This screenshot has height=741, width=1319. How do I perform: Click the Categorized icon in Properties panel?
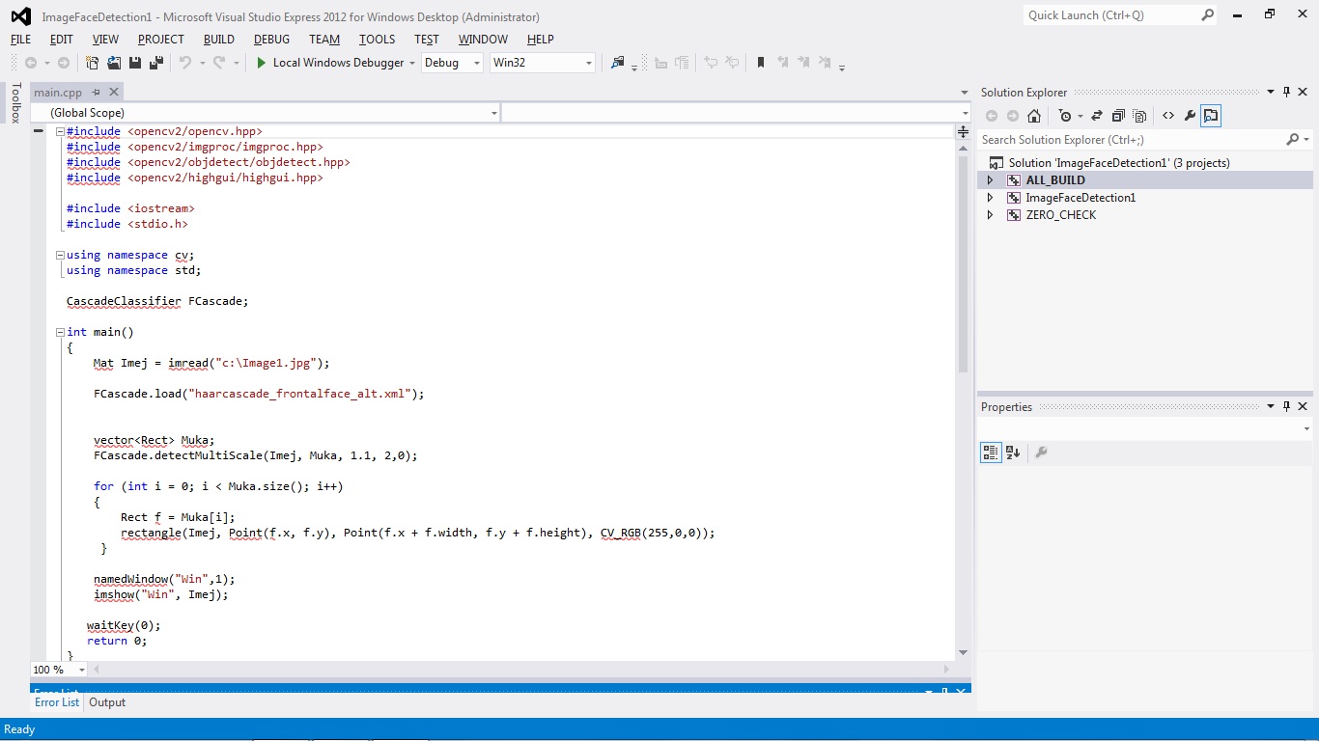(x=991, y=452)
